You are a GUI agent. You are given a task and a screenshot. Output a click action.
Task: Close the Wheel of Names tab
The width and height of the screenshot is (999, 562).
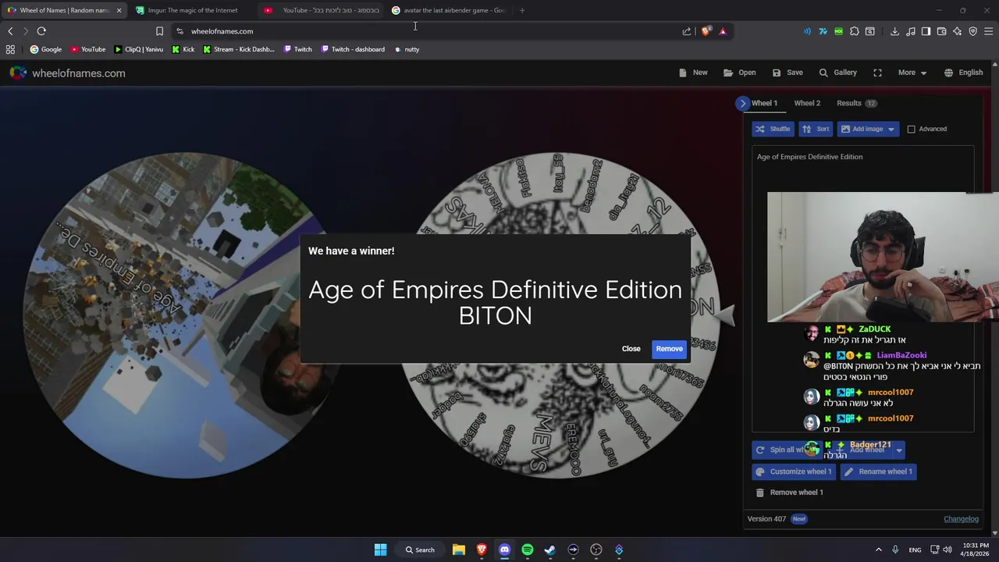(119, 10)
